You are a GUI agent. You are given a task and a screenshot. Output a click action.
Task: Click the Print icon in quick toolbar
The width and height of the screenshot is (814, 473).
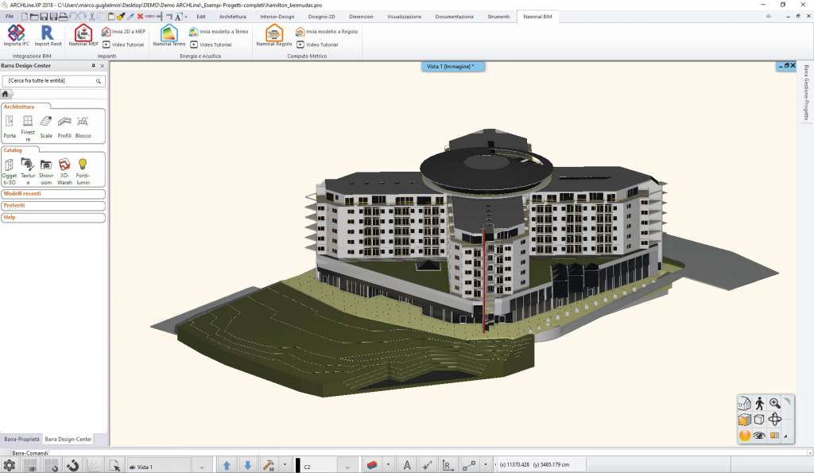(x=63, y=17)
